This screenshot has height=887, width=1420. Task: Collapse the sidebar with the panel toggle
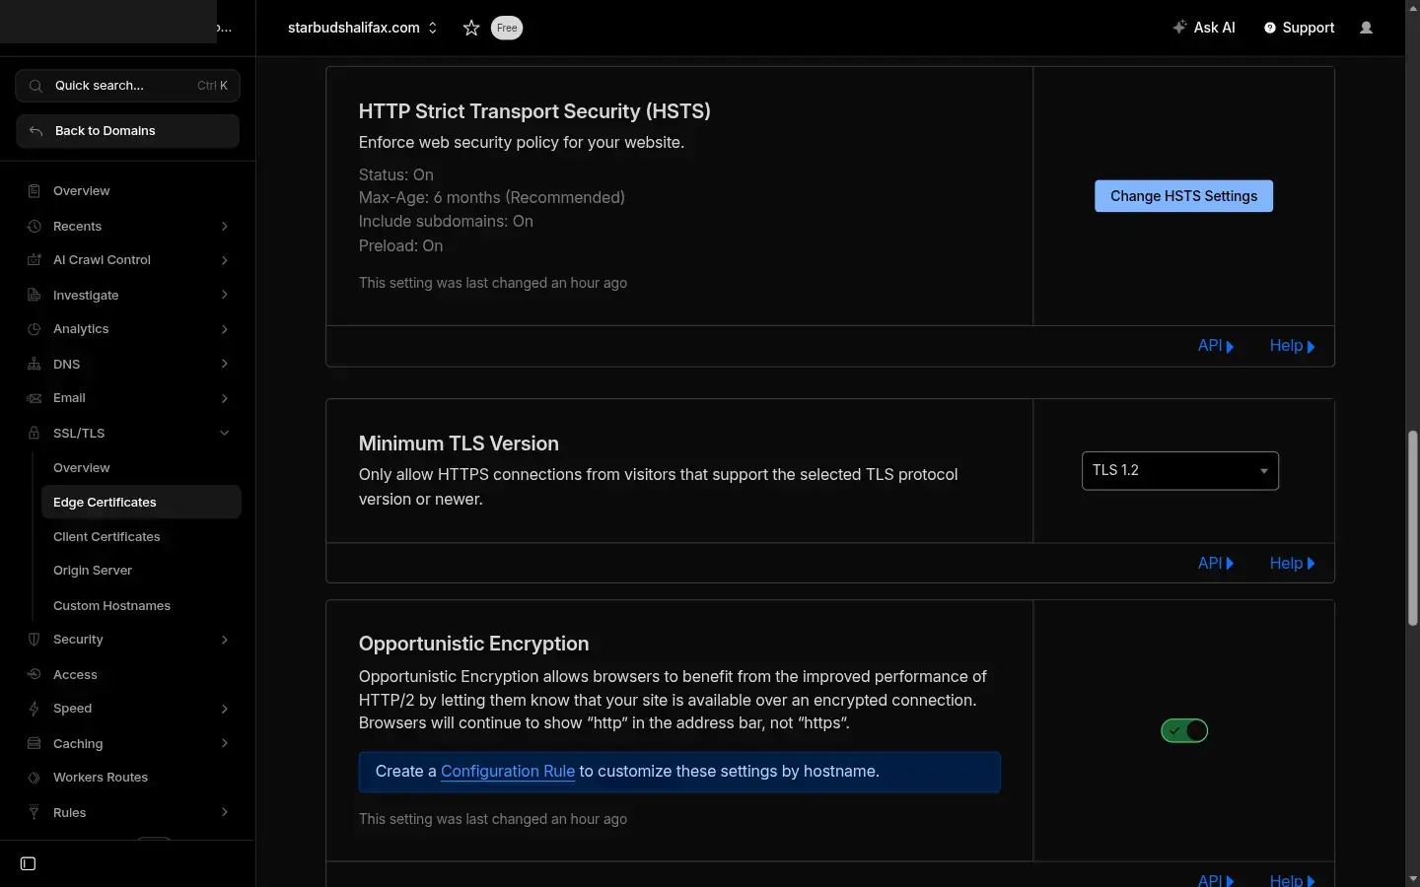(x=27, y=863)
